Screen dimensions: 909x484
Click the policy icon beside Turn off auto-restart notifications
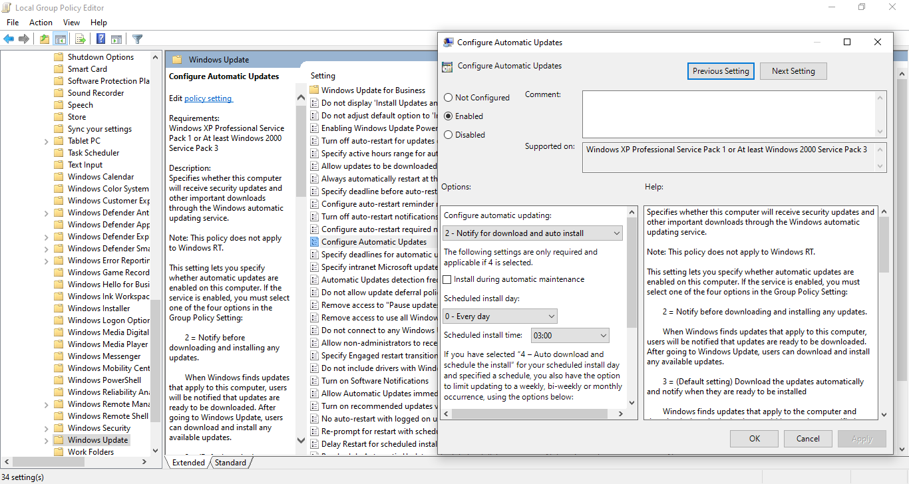point(315,217)
